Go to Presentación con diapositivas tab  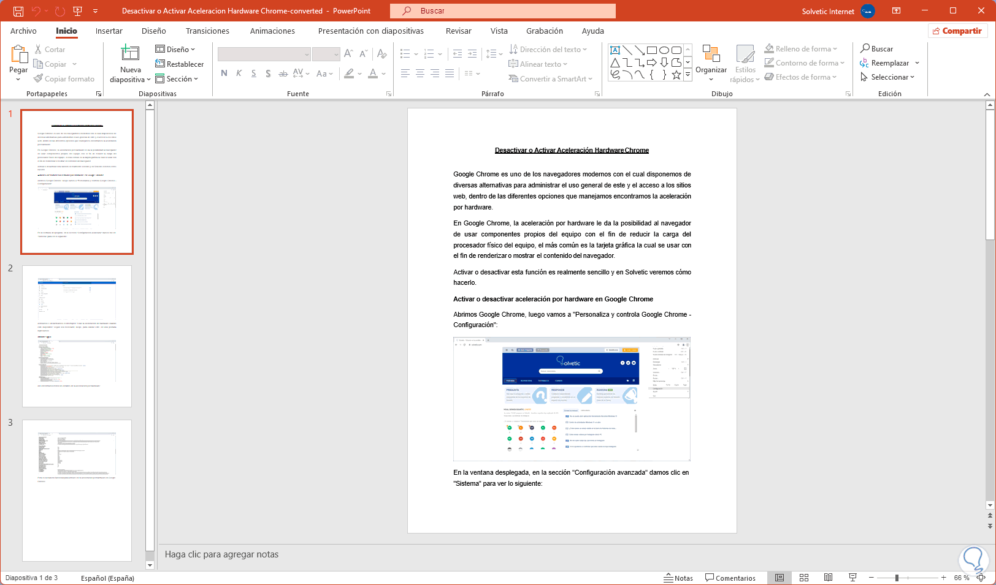[371, 31]
